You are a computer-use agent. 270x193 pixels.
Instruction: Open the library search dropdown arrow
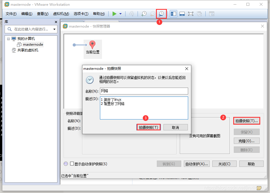(54, 29)
